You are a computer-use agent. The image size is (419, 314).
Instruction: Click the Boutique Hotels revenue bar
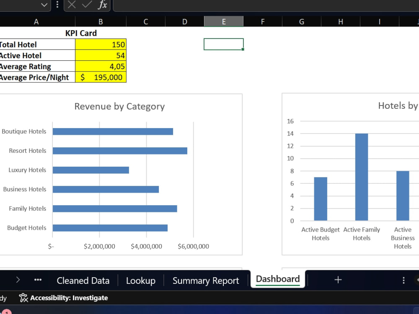(113, 131)
